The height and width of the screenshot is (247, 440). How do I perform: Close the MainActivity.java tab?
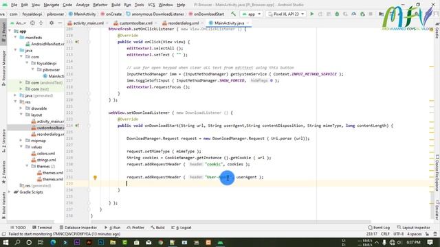247,23
